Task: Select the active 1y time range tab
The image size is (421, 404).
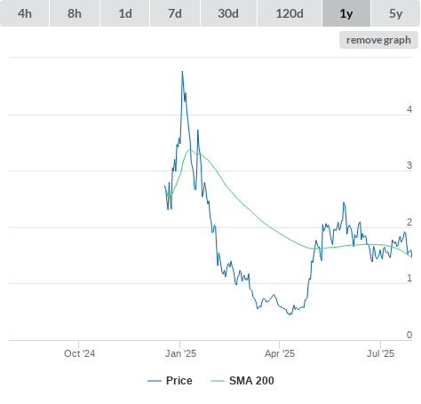Action: [x=346, y=13]
